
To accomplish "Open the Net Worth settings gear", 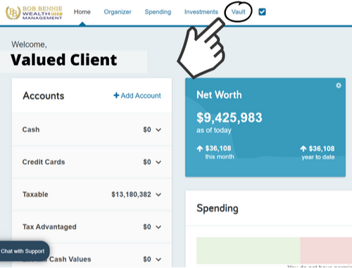I will pos(339,85).
